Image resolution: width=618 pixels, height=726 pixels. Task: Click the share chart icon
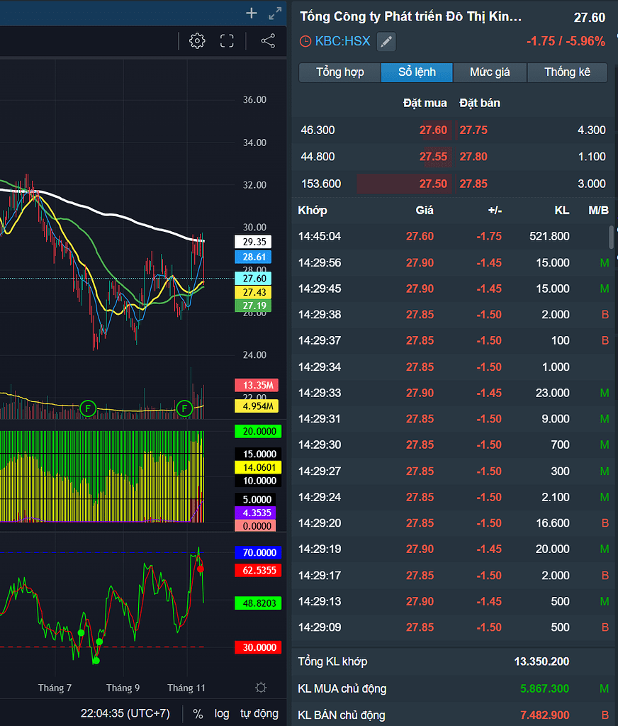click(x=268, y=41)
